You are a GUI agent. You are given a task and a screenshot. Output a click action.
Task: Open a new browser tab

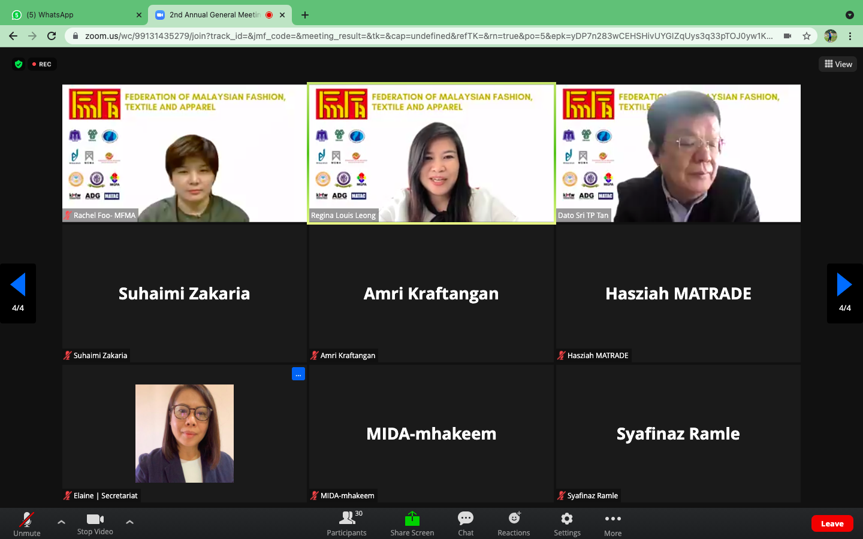pos(305,15)
